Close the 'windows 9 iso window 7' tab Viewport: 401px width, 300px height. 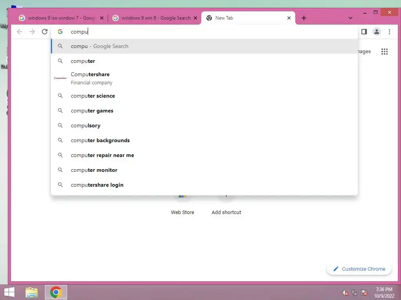point(102,18)
